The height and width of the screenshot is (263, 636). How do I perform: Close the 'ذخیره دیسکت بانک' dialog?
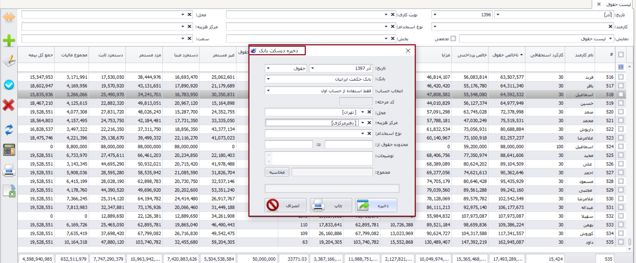click(x=408, y=51)
